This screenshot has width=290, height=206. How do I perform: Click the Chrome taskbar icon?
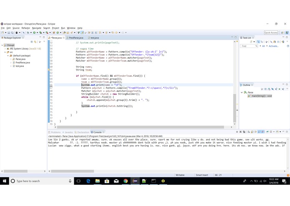126,181
